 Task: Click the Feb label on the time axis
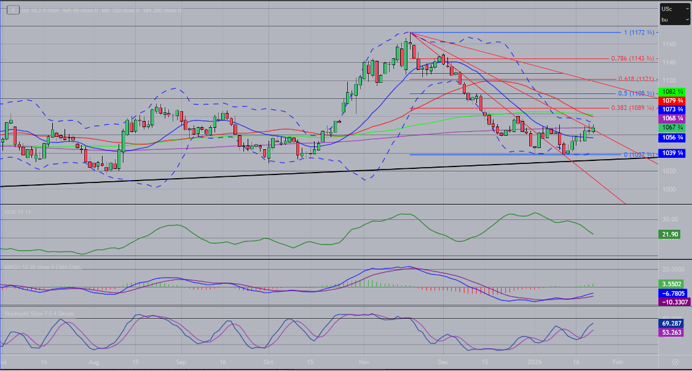(618, 362)
